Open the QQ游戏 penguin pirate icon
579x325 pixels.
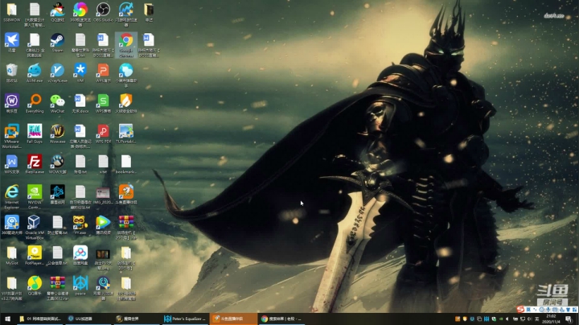pos(57,12)
